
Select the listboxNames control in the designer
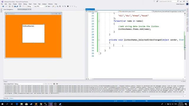pyautogui.click(x=33, y=34)
